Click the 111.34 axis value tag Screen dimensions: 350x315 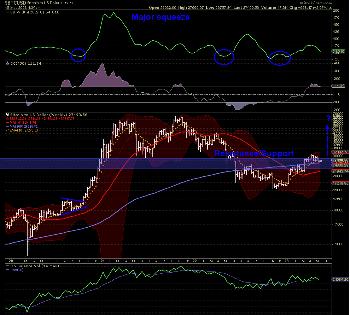(x=338, y=86)
